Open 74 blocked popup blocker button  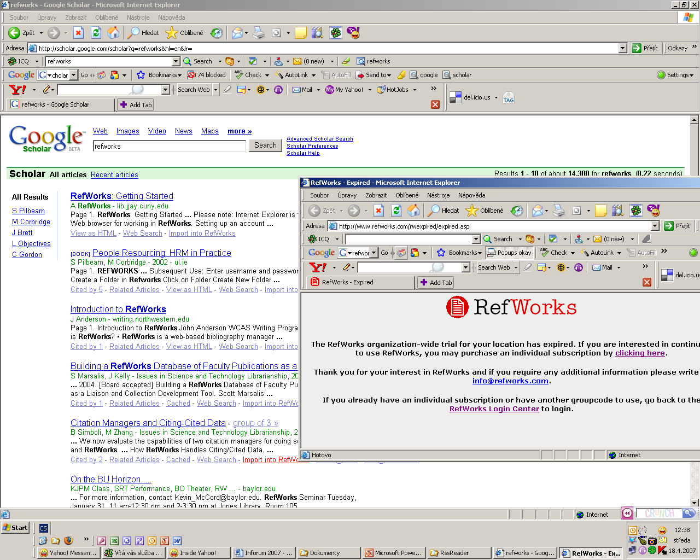(207, 75)
